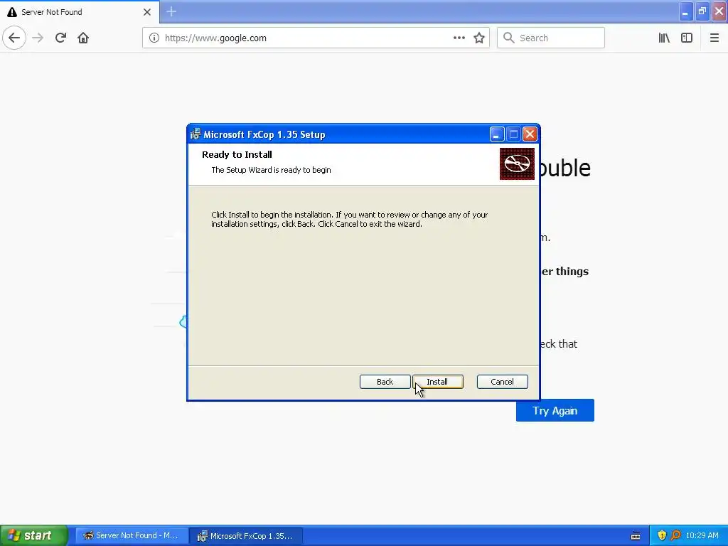Switch to Microsoft FxCop taskbar item
Image resolution: width=728 pixels, height=546 pixels.
click(246, 536)
